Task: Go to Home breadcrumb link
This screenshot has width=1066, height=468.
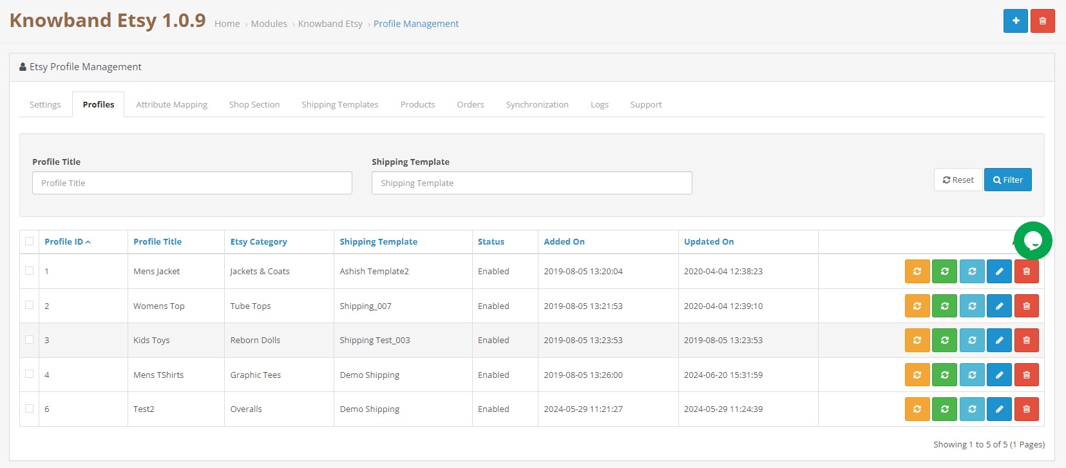Action: [227, 24]
